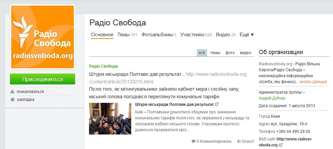Expand description with читать дальше

[x=313, y=82]
